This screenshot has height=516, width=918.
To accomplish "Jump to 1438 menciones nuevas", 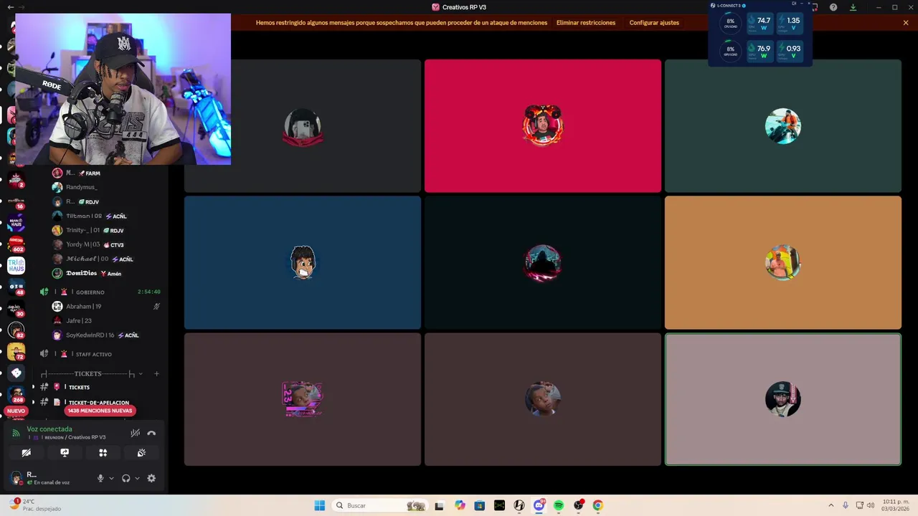I will 100,411.
